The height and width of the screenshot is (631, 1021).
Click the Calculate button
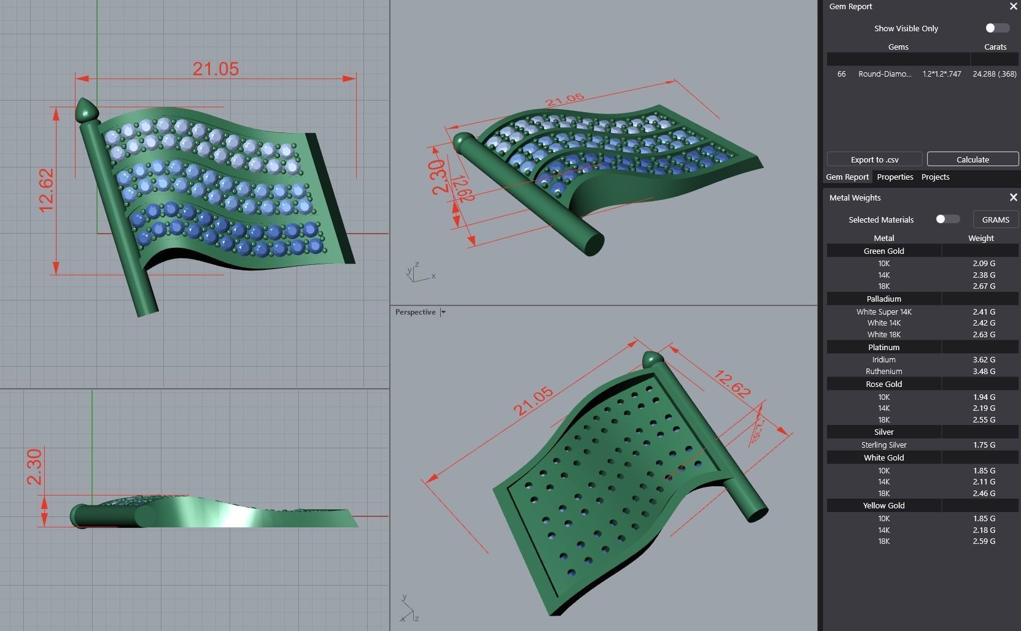[x=972, y=159]
